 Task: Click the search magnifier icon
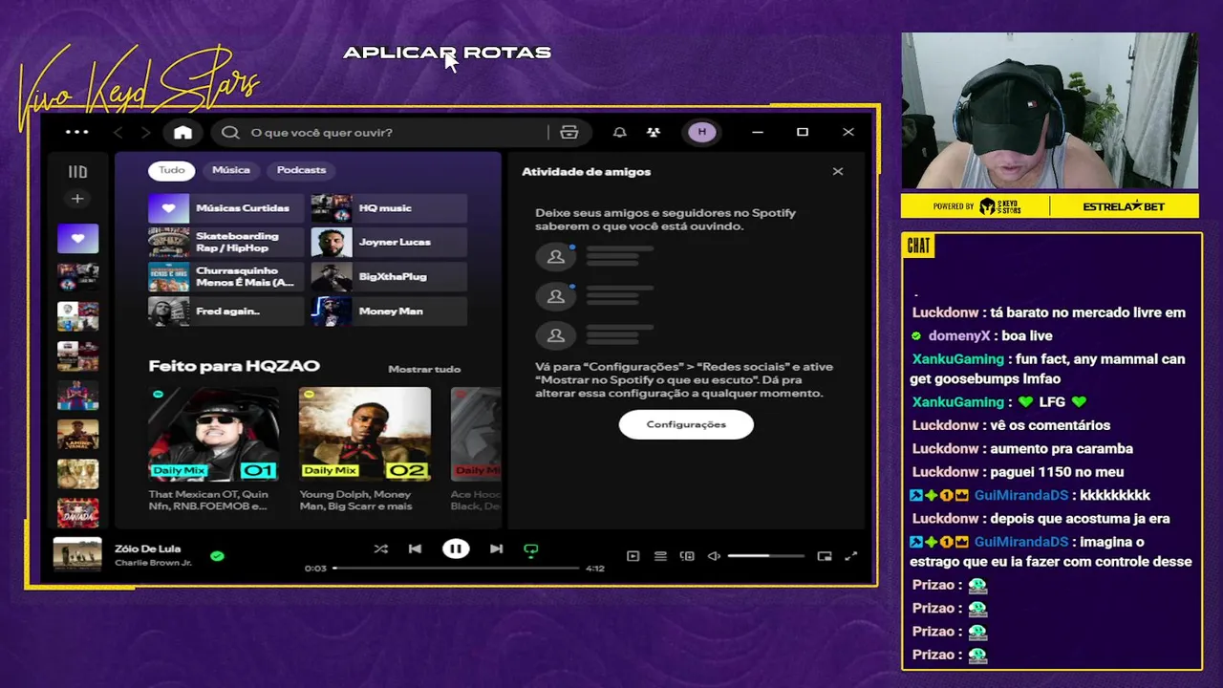230,133
